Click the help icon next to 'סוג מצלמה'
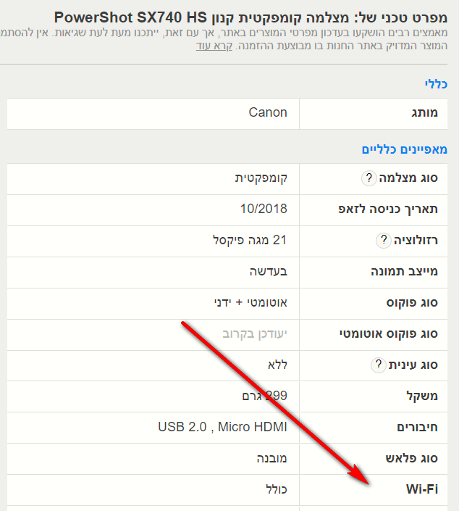Screen dimensions: 459x511 pos(369,178)
